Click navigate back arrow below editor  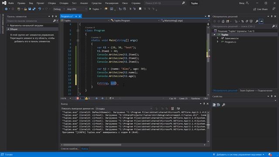tap(97, 98)
